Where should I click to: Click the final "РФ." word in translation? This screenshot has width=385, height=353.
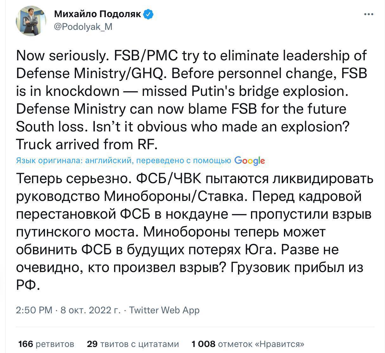click(29, 286)
